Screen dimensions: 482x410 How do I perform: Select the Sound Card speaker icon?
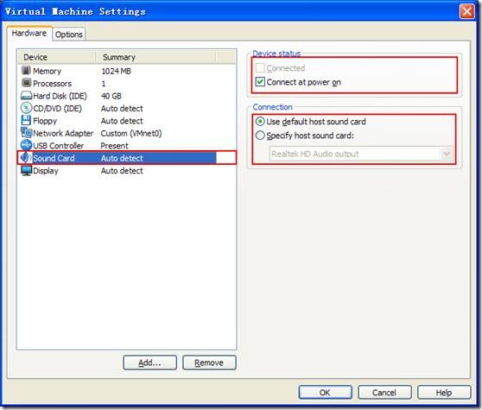25,158
